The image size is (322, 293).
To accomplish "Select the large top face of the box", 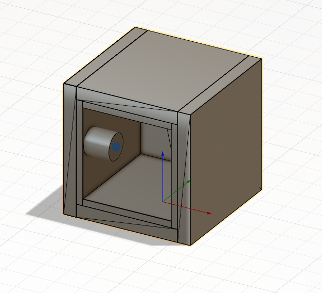I will point(162,70).
